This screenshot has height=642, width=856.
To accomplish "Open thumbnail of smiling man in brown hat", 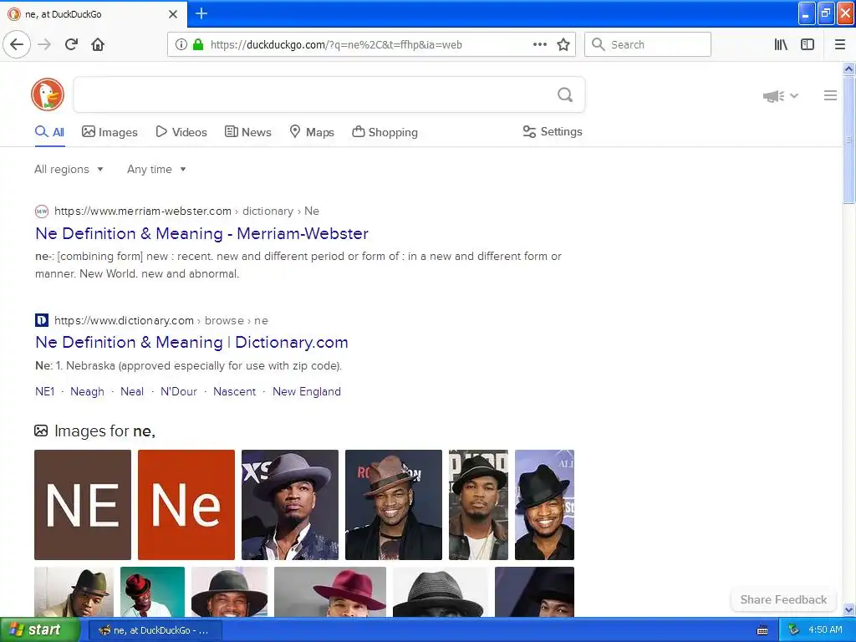I will point(394,504).
